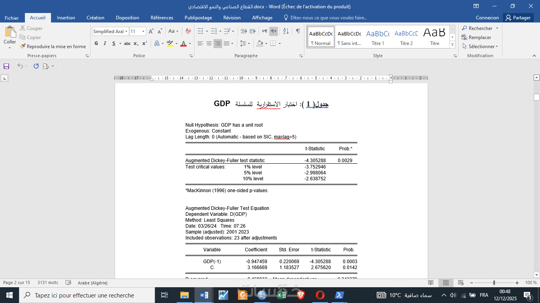Open Remplacer find-and-replace tool
The width and height of the screenshot is (540, 303).
(x=476, y=37)
